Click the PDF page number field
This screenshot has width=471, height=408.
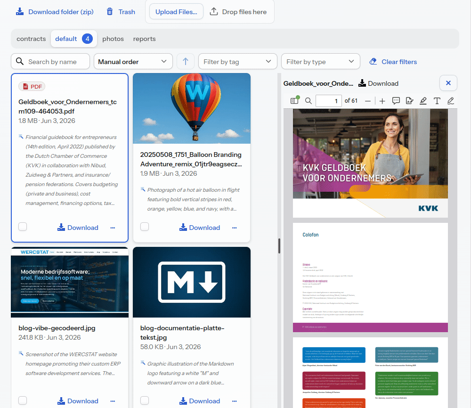pos(329,101)
